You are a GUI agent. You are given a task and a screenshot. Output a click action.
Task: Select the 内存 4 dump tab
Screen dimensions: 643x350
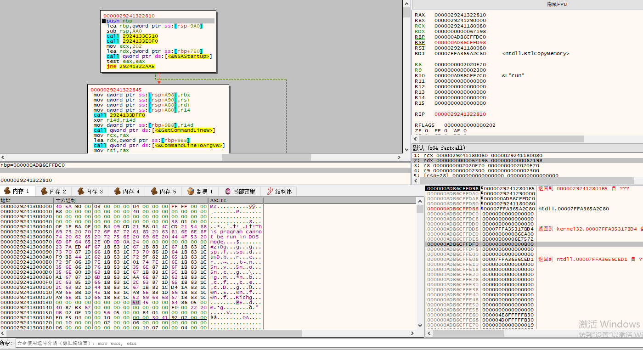point(128,191)
